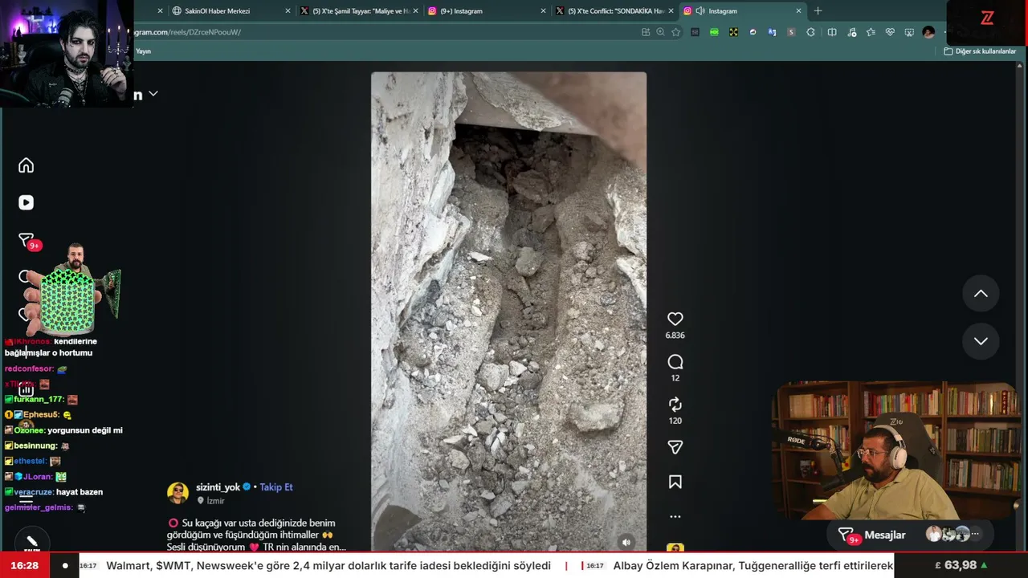The height and width of the screenshot is (578, 1028).
Task: Open the reel's three-dot more options
Action: 675,517
